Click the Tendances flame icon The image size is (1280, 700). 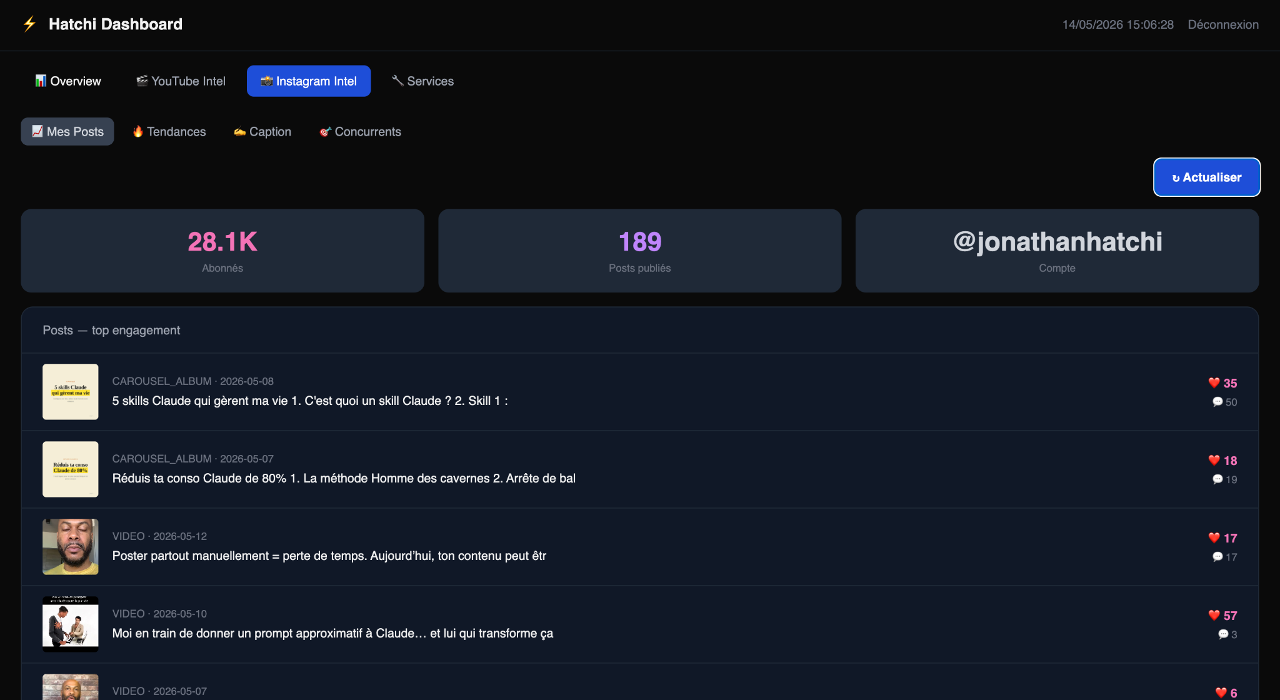138,131
